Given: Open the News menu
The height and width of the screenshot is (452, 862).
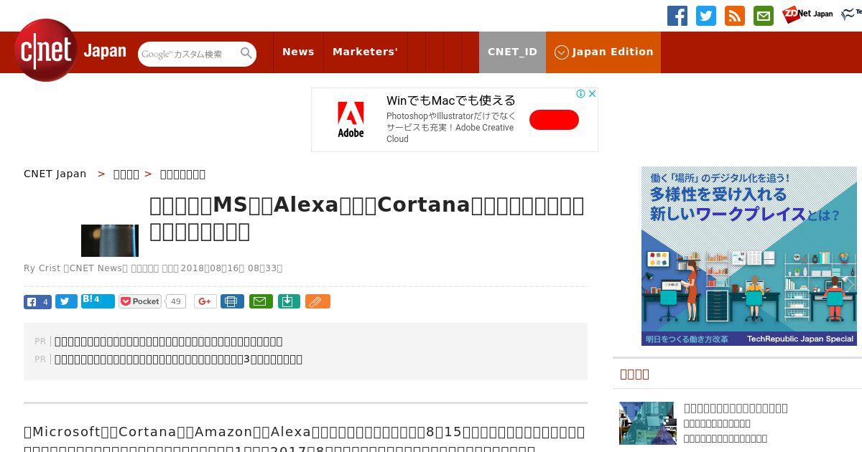Looking at the screenshot, I should click(298, 52).
